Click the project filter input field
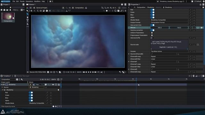205x115 pixels. point(16,10)
